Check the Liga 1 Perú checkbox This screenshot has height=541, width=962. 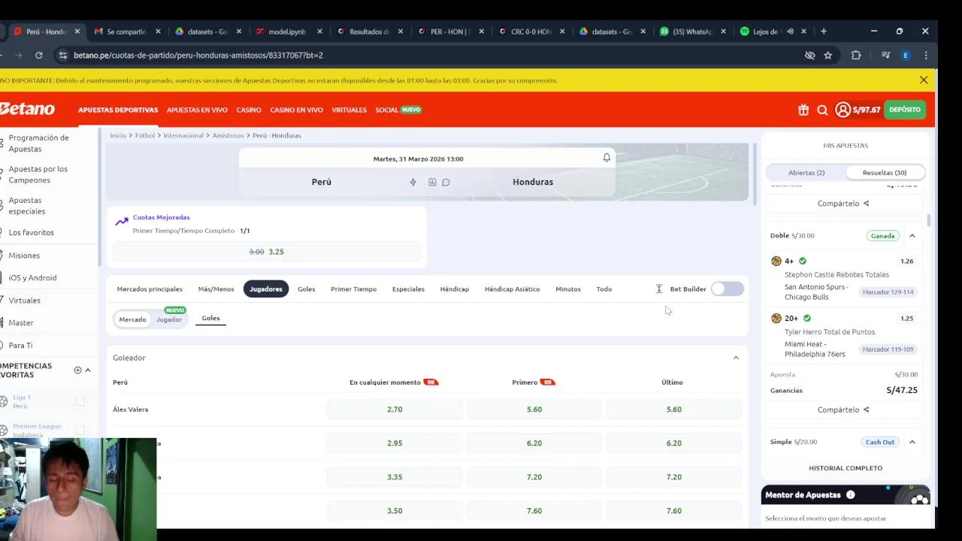coord(80,401)
